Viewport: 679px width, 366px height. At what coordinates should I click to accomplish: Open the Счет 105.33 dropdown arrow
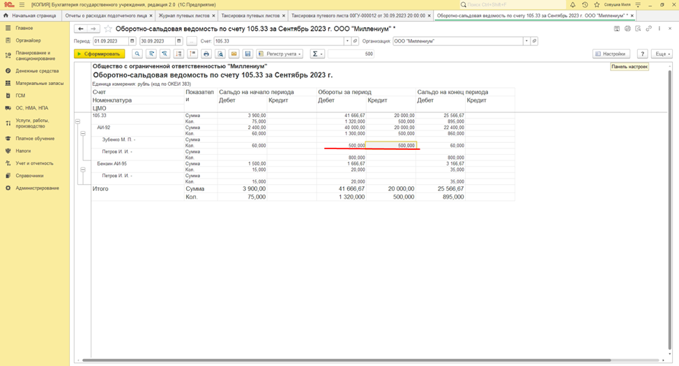[x=347, y=41]
